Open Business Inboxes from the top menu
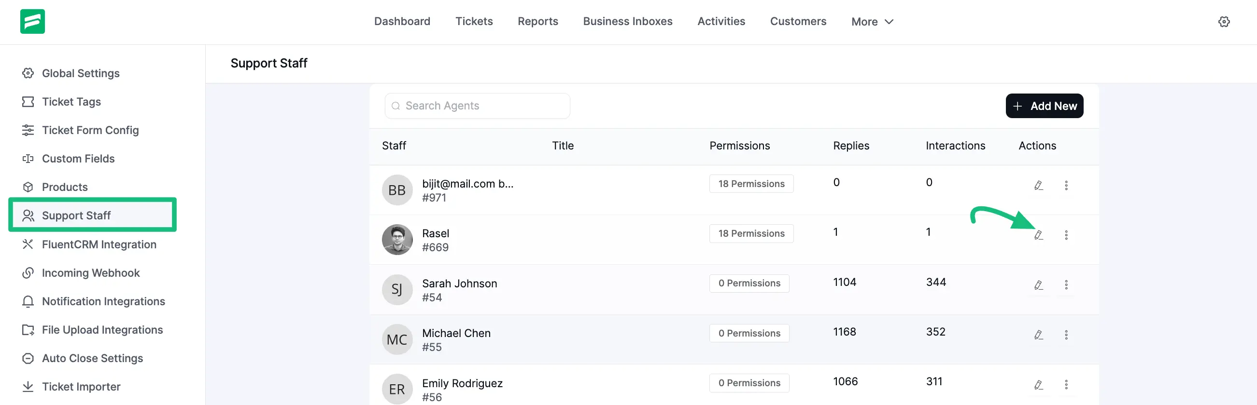 click(627, 21)
